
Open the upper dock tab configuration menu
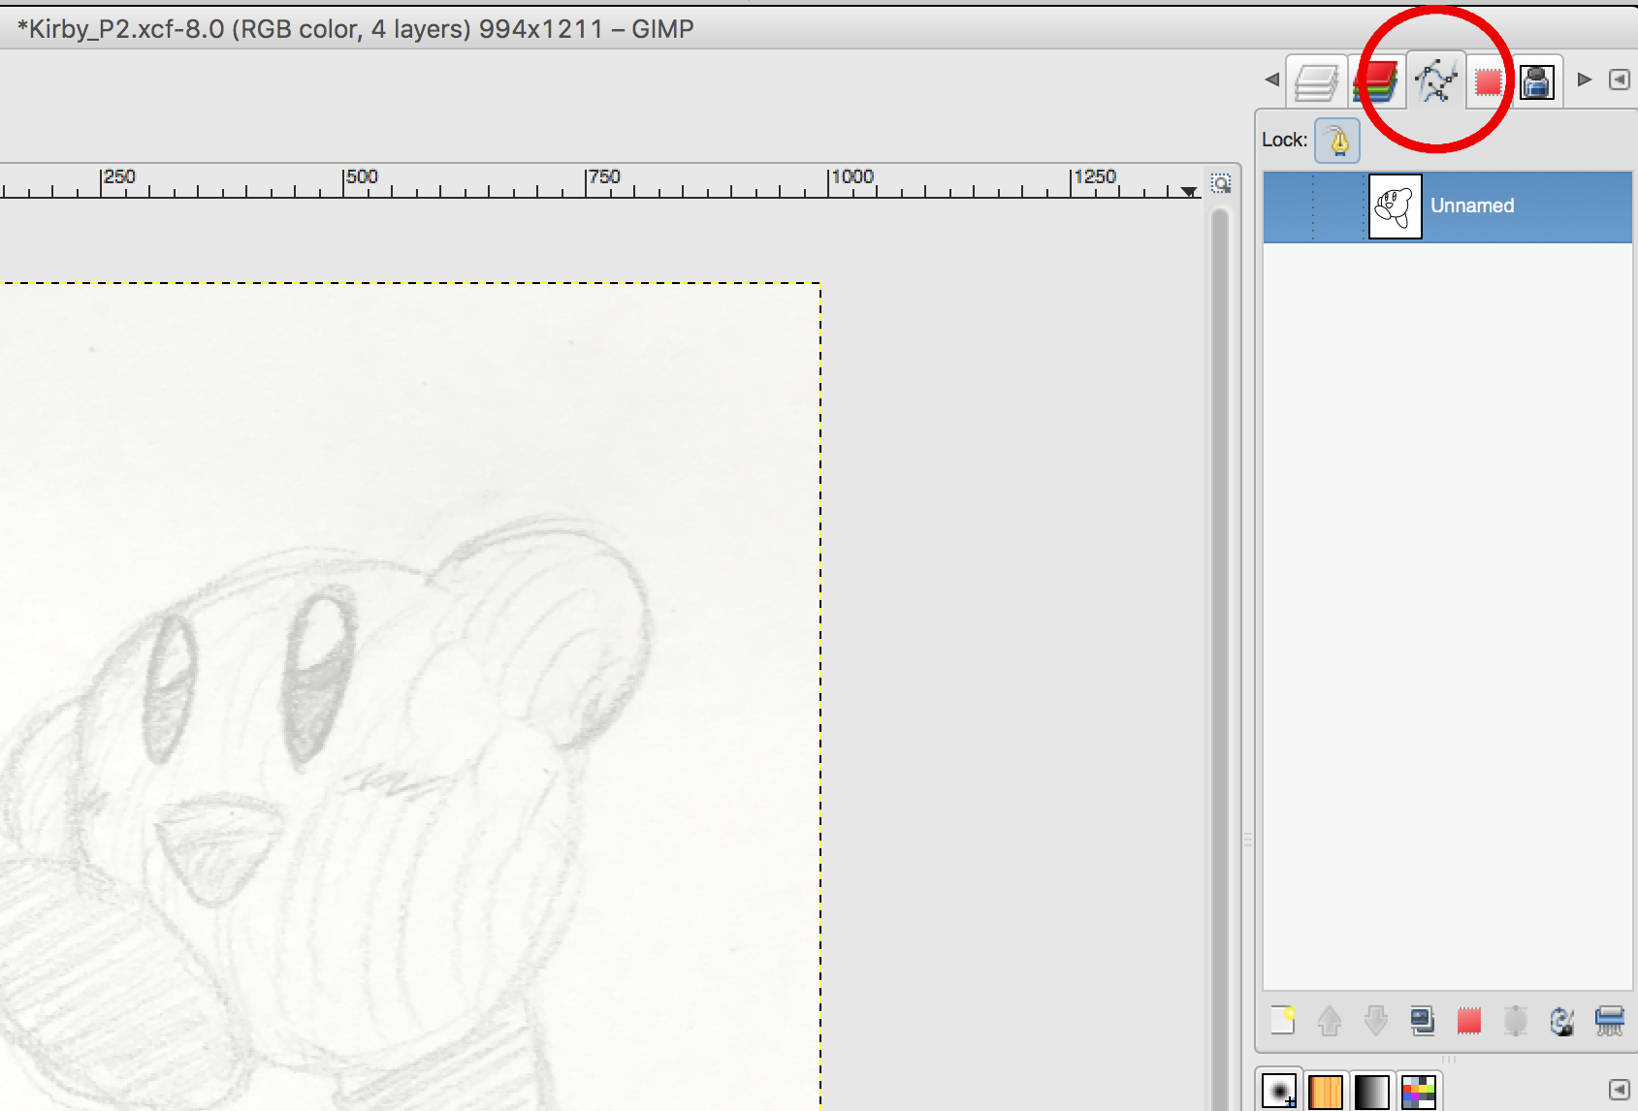tap(1619, 79)
